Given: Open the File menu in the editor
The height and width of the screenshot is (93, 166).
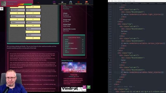Looking at the screenshot, I should (x=109, y=1).
